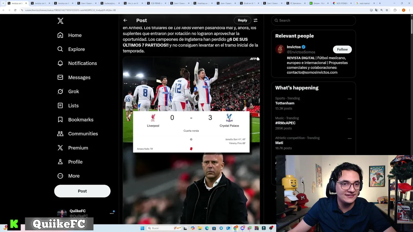
Task: Open Chrome three-dot menu
Action: pos(410,10)
